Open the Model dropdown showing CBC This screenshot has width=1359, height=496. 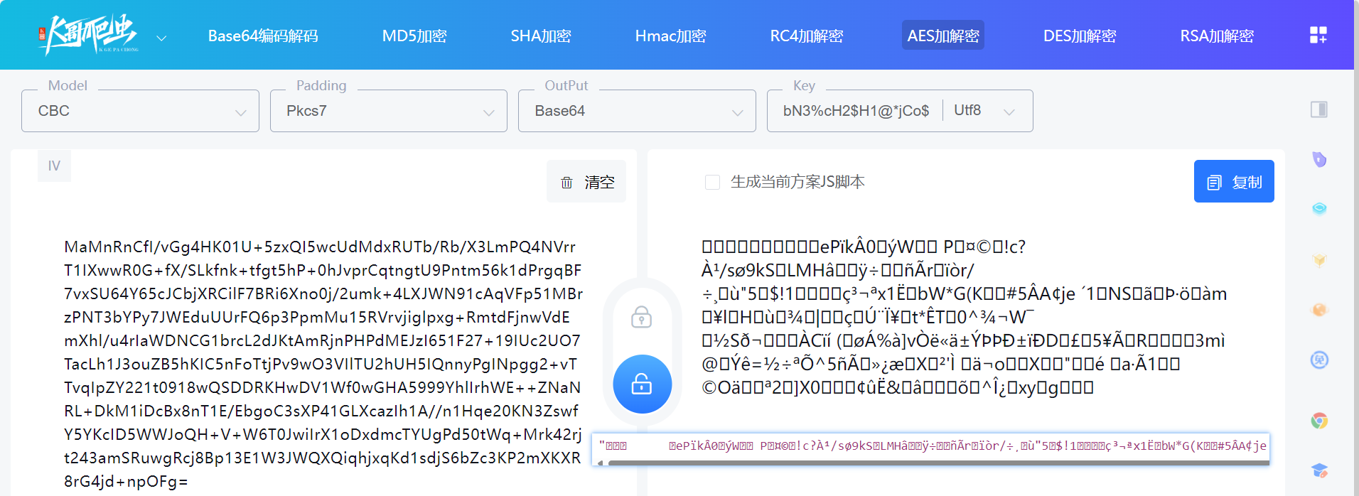pos(140,111)
